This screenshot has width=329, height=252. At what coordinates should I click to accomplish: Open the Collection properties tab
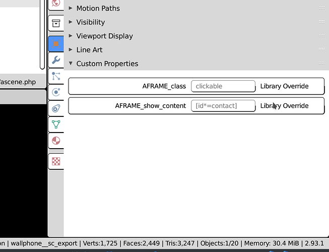coord(56,23)
